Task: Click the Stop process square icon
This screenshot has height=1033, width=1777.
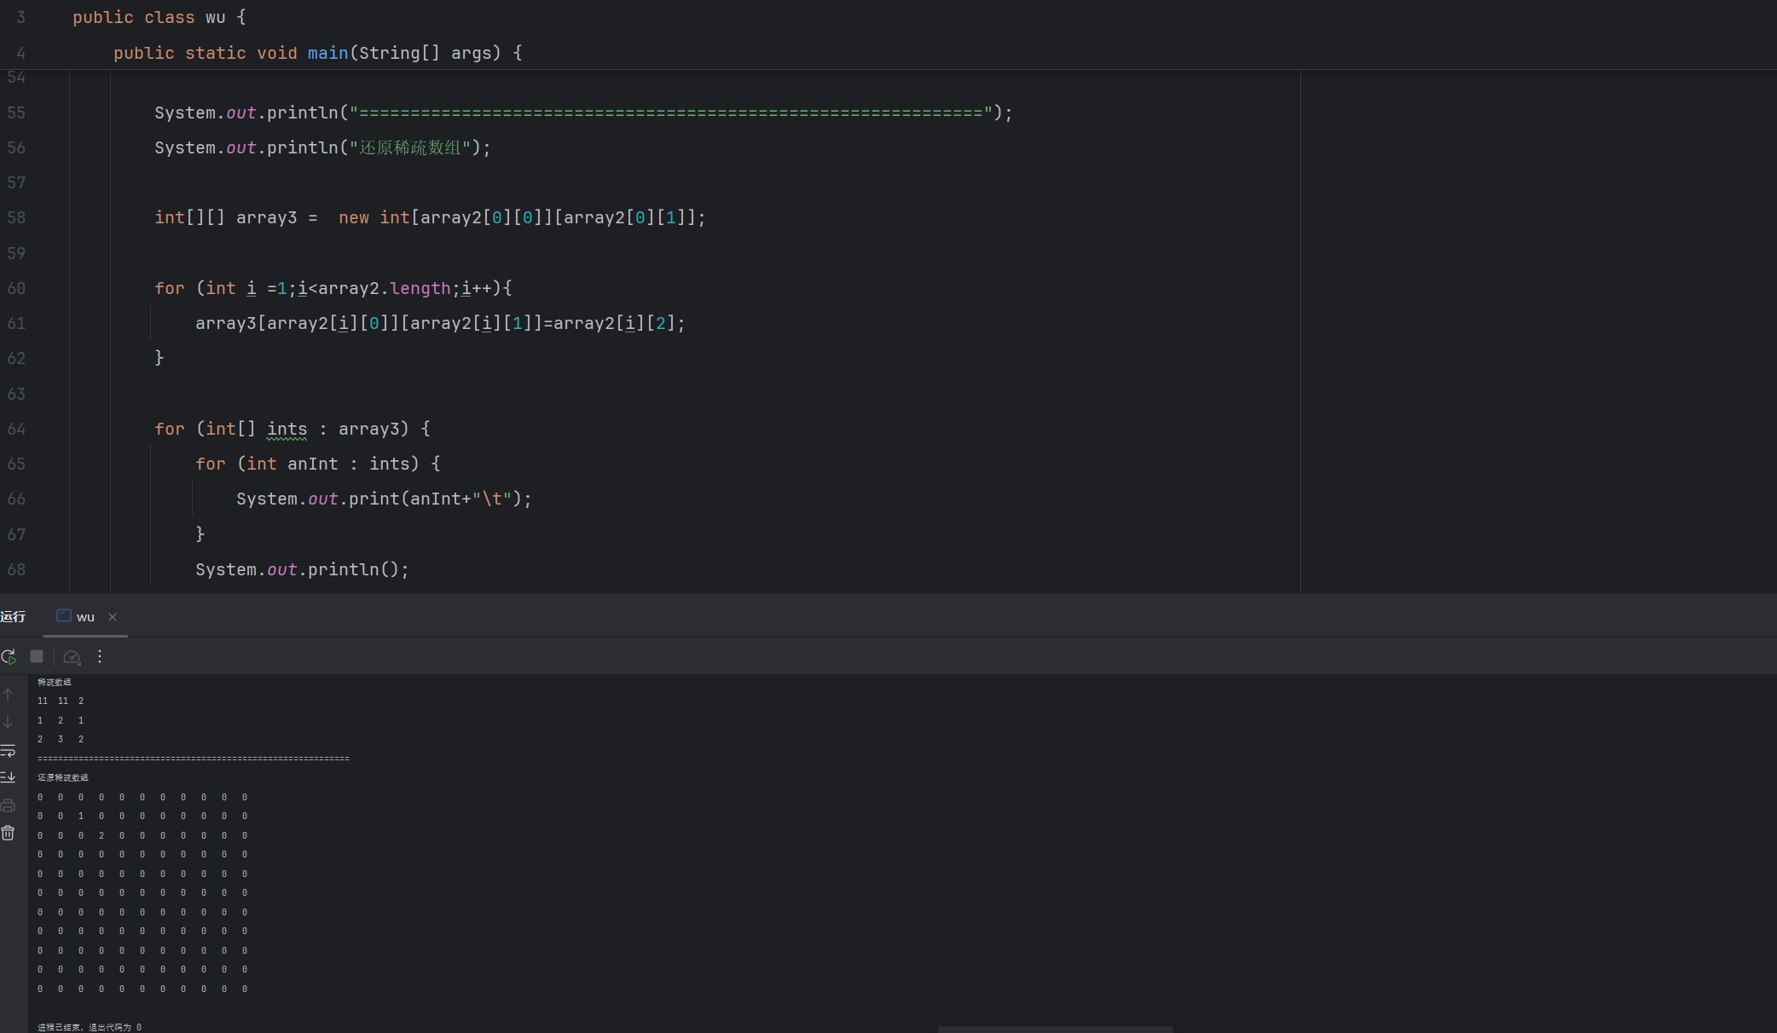Action: pos(37,656)
